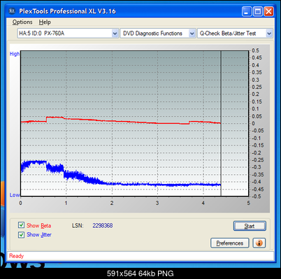Image resolution: width=281 pixels, height=279 pixels.
Task: Toggle the Show Beta checkbox
Action: [21, 225]
